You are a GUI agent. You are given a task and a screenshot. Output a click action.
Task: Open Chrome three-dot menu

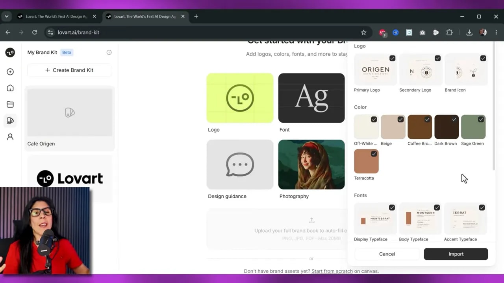click(496, 33)
